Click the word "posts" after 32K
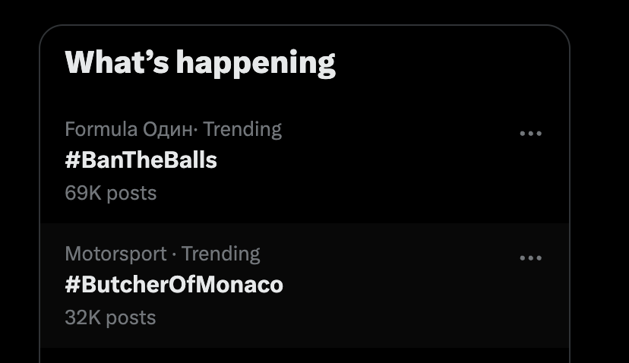This screenshot has width=629, height=363. click(x=131, y=317)
